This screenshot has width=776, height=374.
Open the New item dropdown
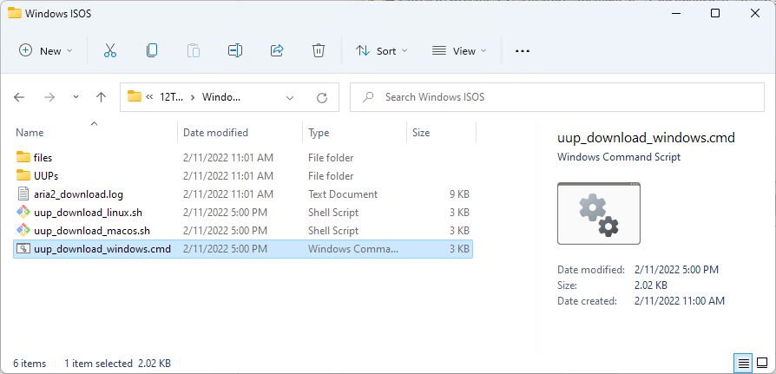46,51
